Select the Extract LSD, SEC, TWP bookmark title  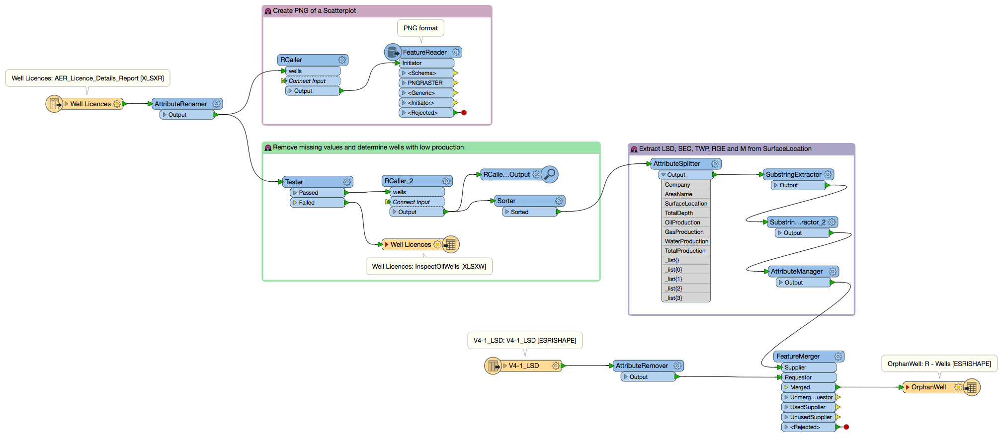click(725, 149)
